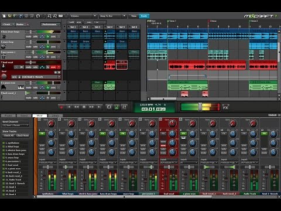Screen dimensions: 281x211
Task: Open the arm dropdown arrow on the lead vocal track
Action: (59, 67)
